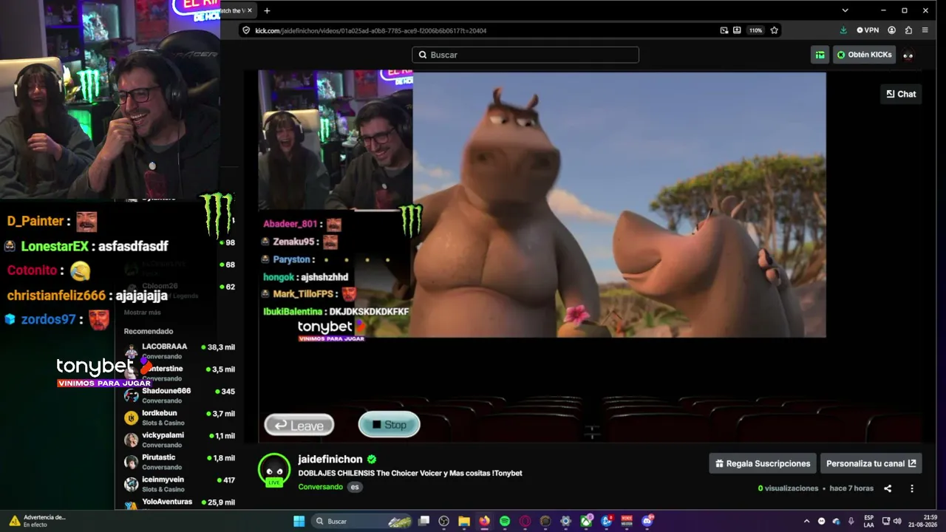The height and width of the screenshot is (532, 946).
Task: Open the browser tab list dropdown arrow
Action: pos(845,10)
